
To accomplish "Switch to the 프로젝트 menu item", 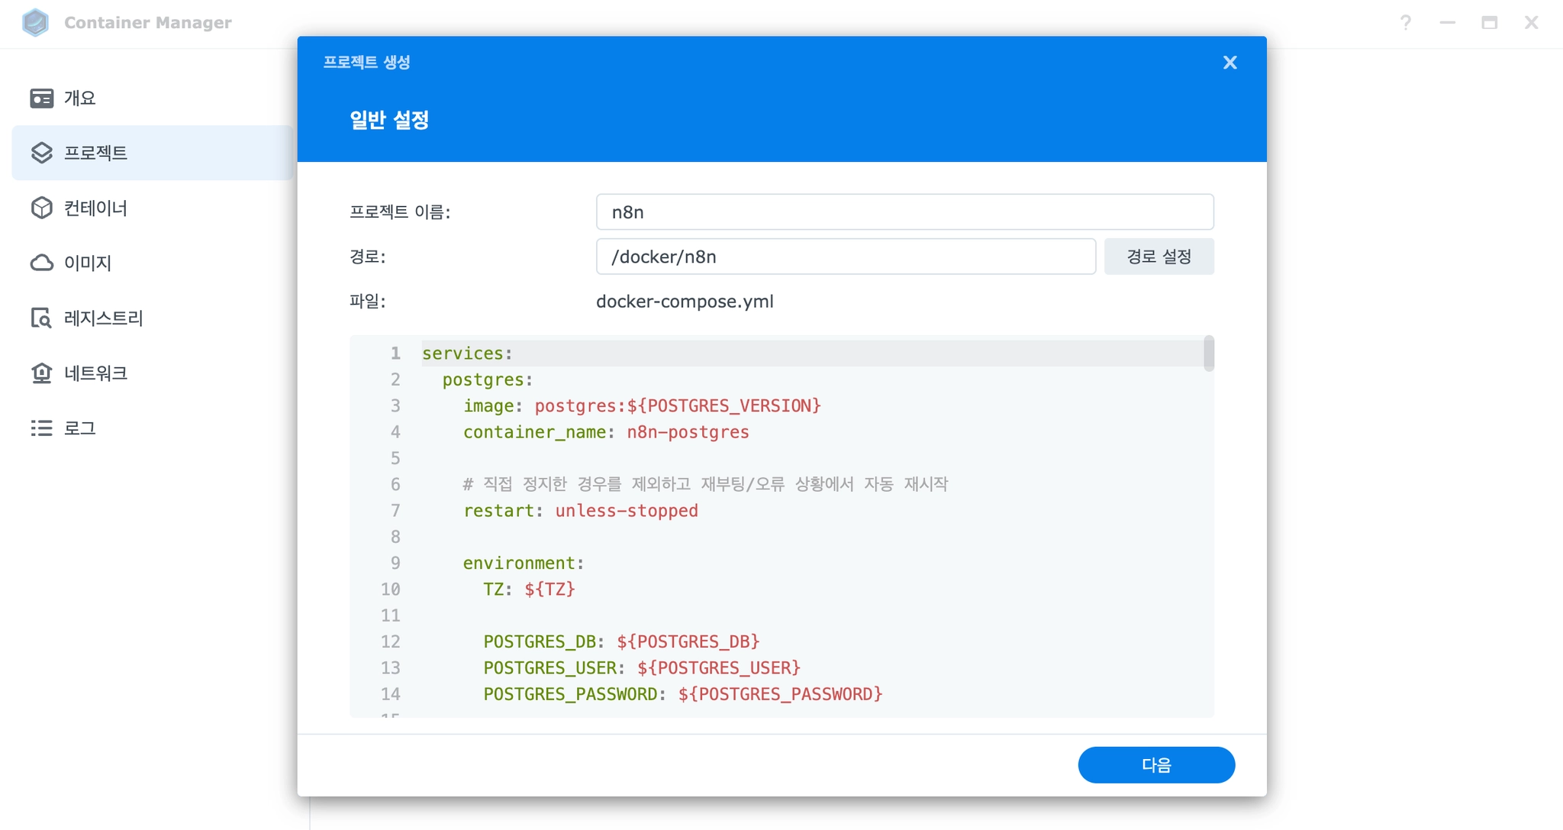I will (x=153, y=153).
